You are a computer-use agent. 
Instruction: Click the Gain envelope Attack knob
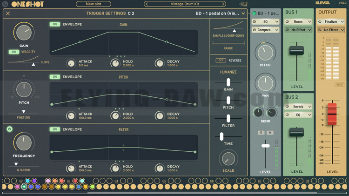(x=71, y=63)
